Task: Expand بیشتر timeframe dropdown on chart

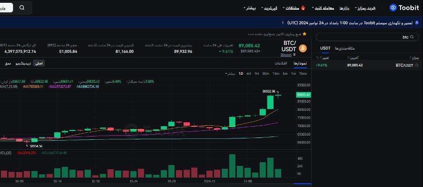Action: 230,73
